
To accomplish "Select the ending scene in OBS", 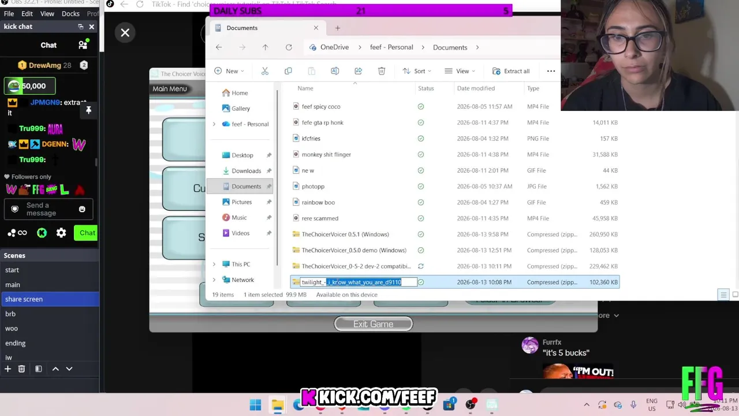I will (x=50, y=343).
